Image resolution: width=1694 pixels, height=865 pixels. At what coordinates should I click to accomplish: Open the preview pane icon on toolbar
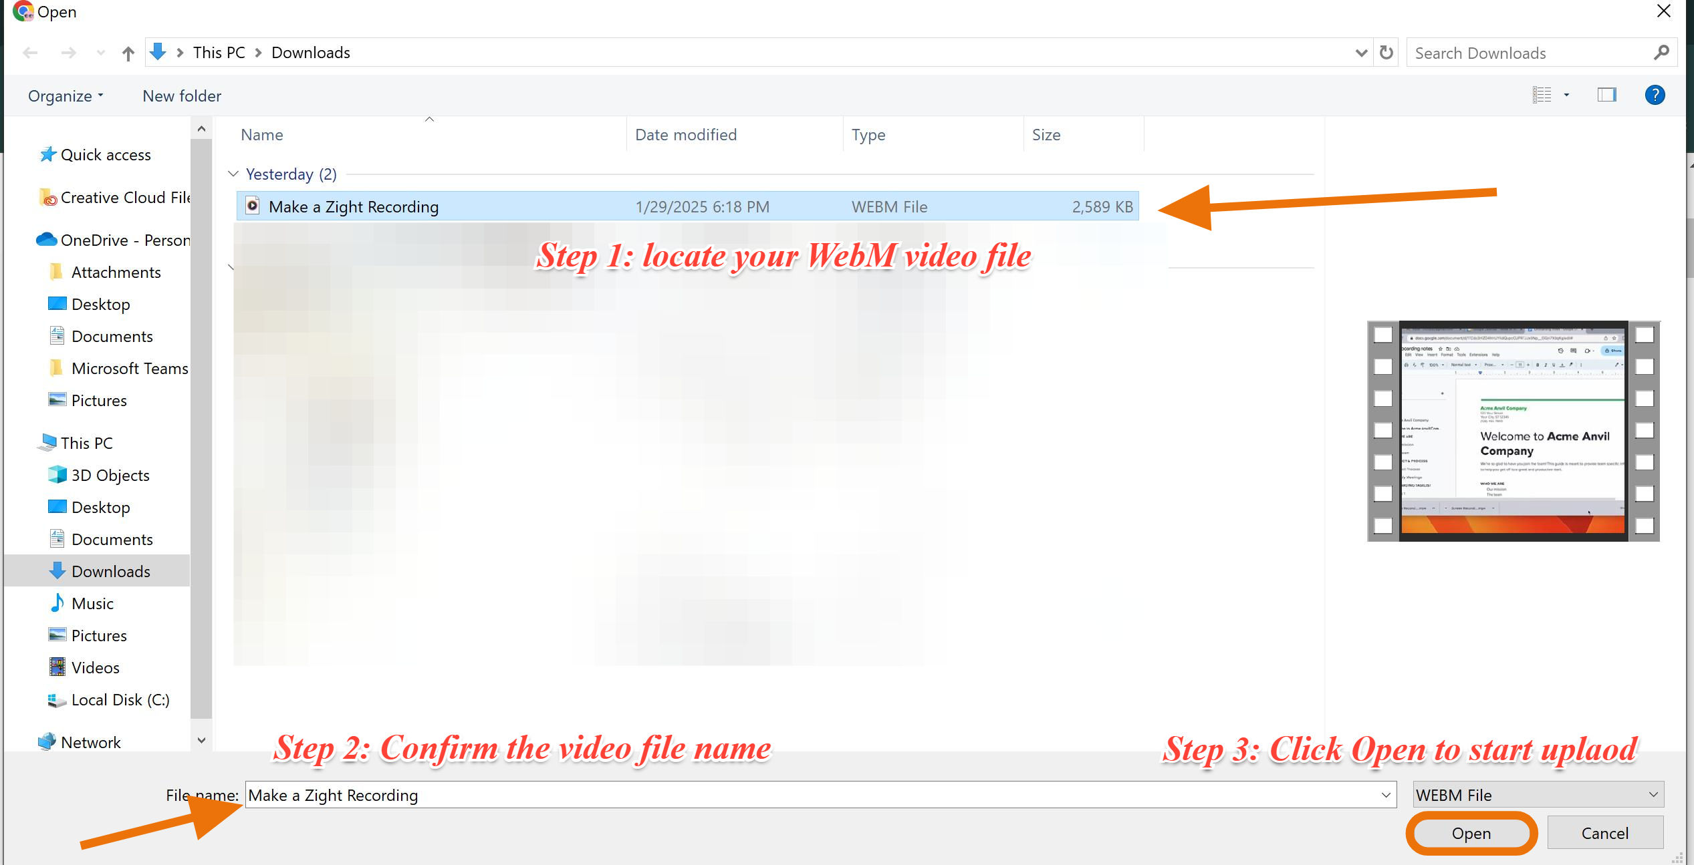(1607, 95)
